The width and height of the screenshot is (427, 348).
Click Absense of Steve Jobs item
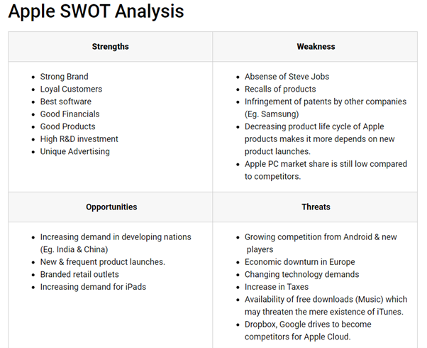click(x=287, y=77)
